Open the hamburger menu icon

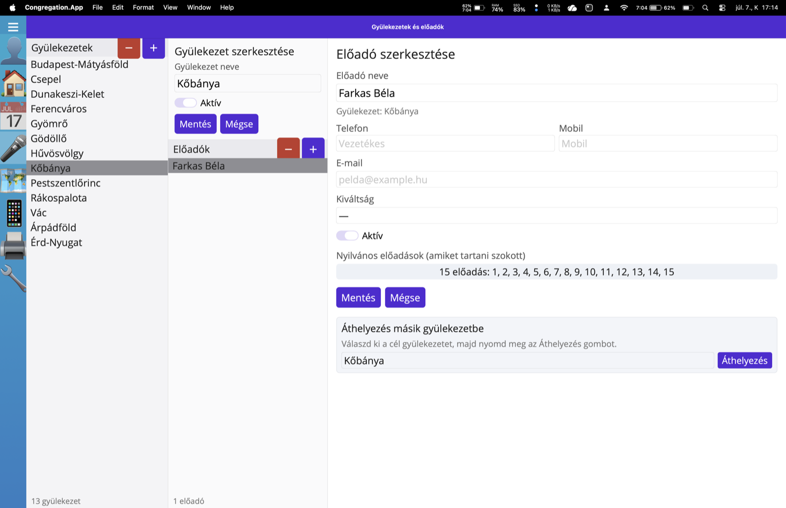click(13, 27)
